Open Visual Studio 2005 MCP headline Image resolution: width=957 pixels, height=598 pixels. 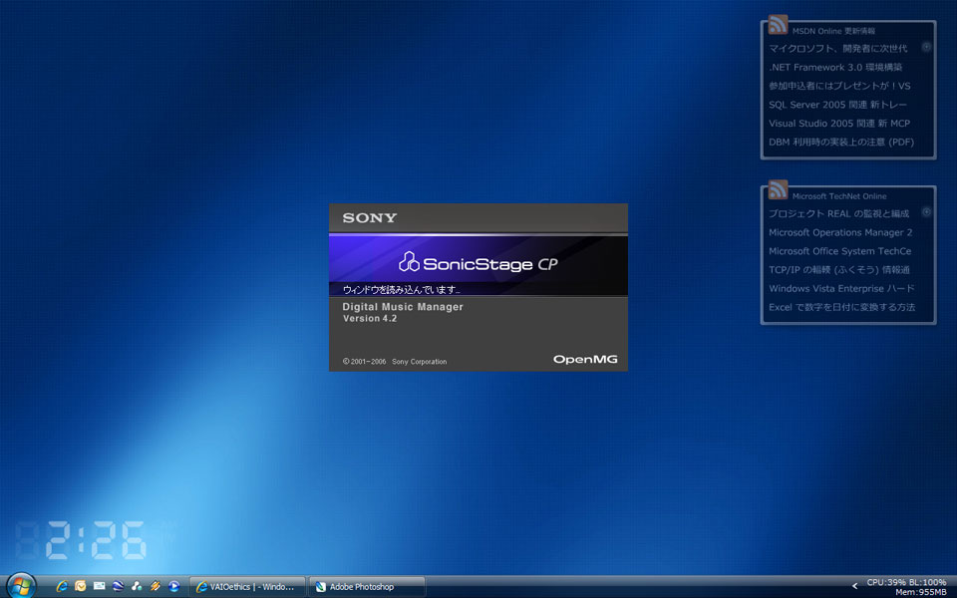(x=838, y=124)
